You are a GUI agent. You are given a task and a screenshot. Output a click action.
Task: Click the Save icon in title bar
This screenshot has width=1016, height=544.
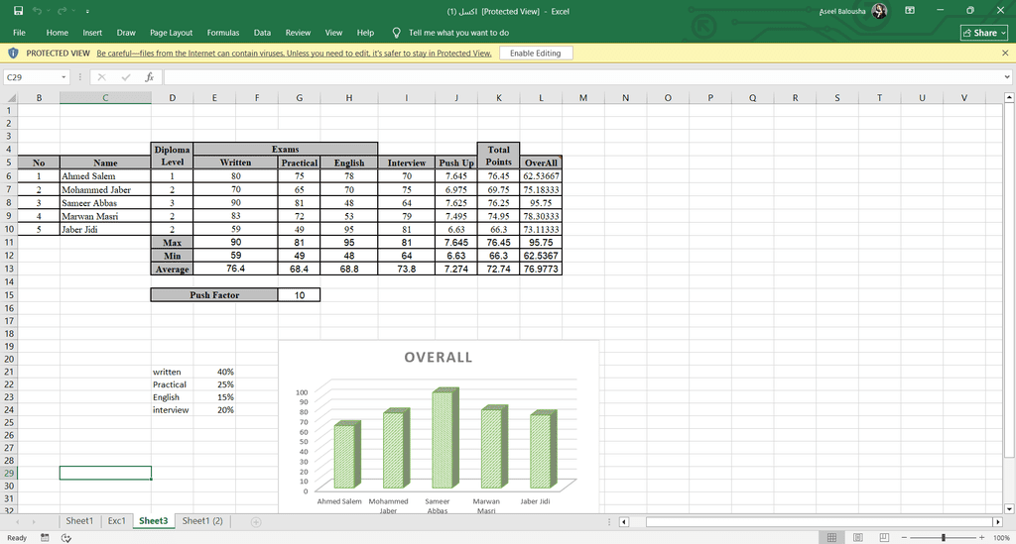(19, 11)
